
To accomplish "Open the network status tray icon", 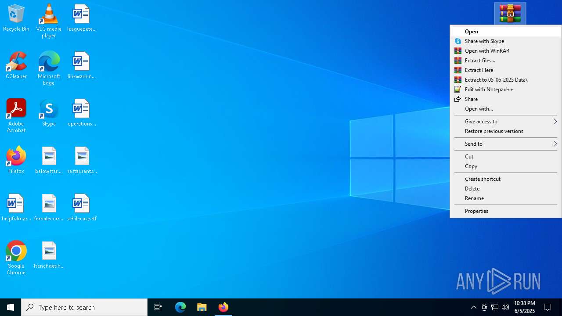I will pos(495,307).
